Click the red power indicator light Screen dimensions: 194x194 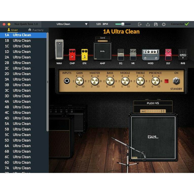pos(166,81)
